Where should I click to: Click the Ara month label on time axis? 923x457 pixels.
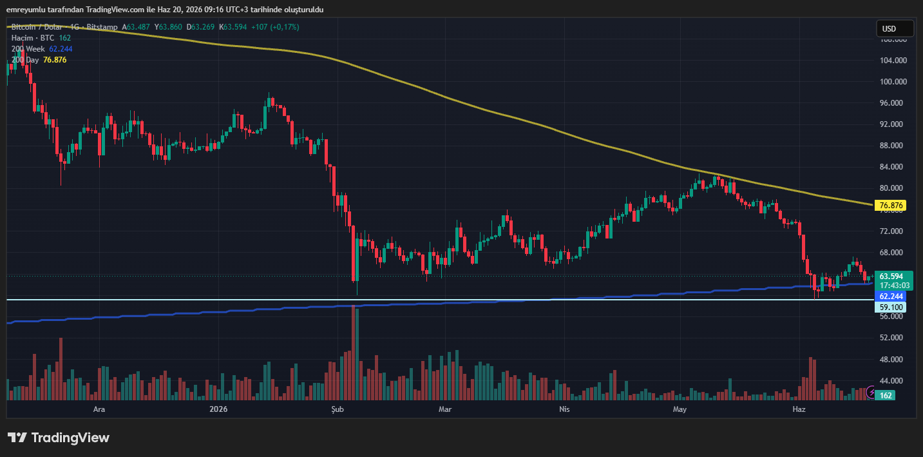pos(99,409)
